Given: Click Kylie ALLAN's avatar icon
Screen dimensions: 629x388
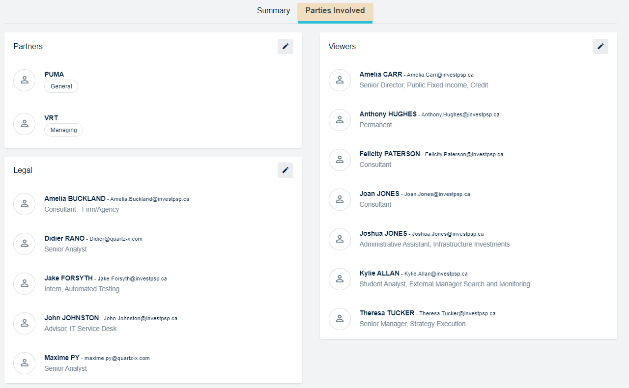Looking at the screenshot, I should coord(339,278).
